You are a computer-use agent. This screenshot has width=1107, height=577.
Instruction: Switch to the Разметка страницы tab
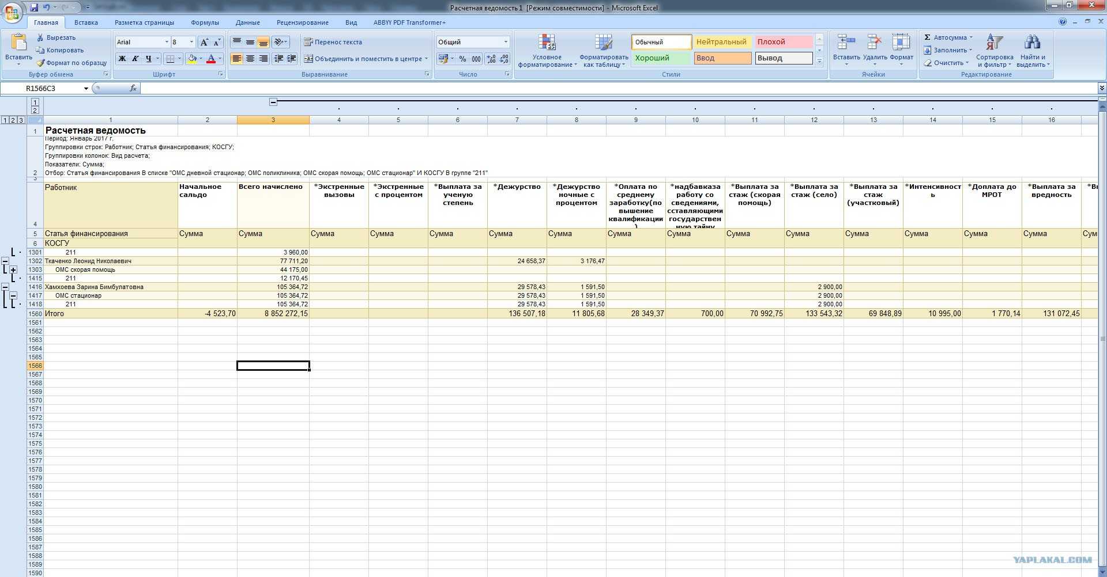coord(144,22)
